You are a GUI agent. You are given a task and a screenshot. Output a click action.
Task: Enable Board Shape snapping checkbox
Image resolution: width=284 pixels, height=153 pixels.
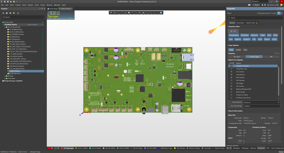click(x=231, y=92)
